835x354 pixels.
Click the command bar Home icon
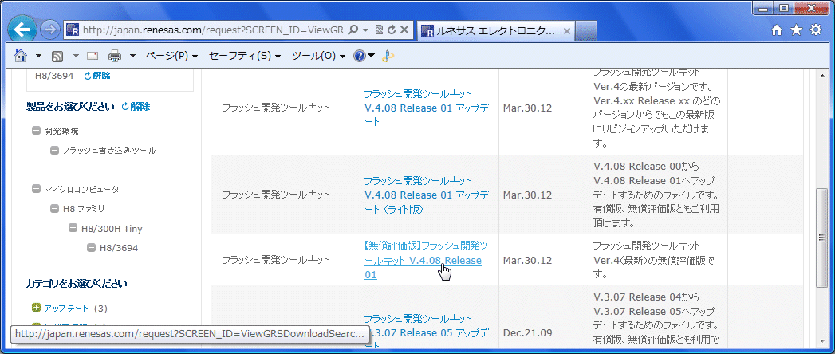click(21, 55)
